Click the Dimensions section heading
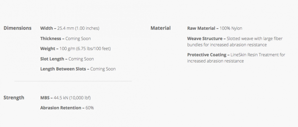 [x=17, y=28]
